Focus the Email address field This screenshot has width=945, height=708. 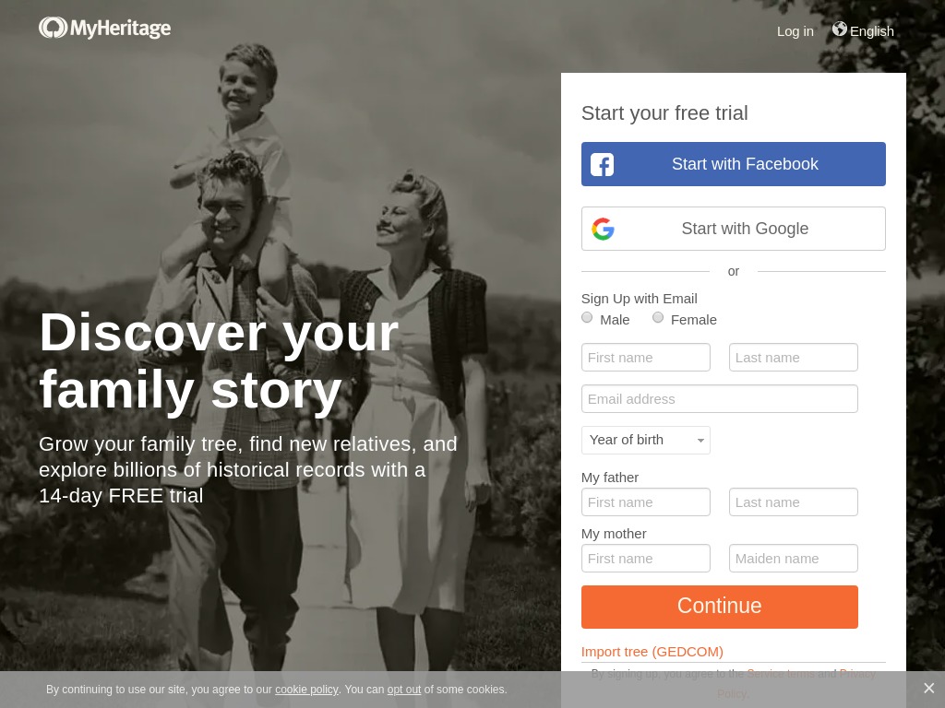720,399
